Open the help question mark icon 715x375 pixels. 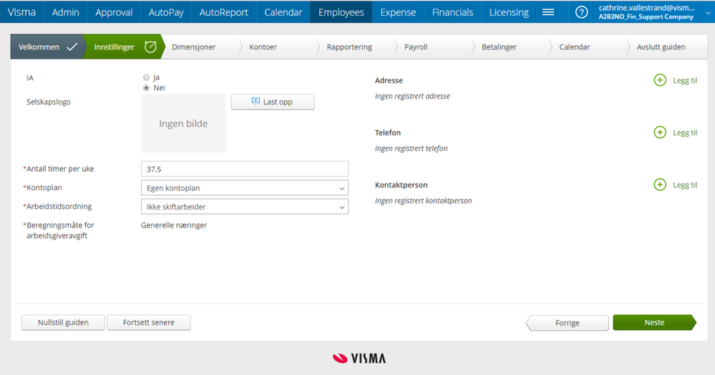(x=581, y=12)
